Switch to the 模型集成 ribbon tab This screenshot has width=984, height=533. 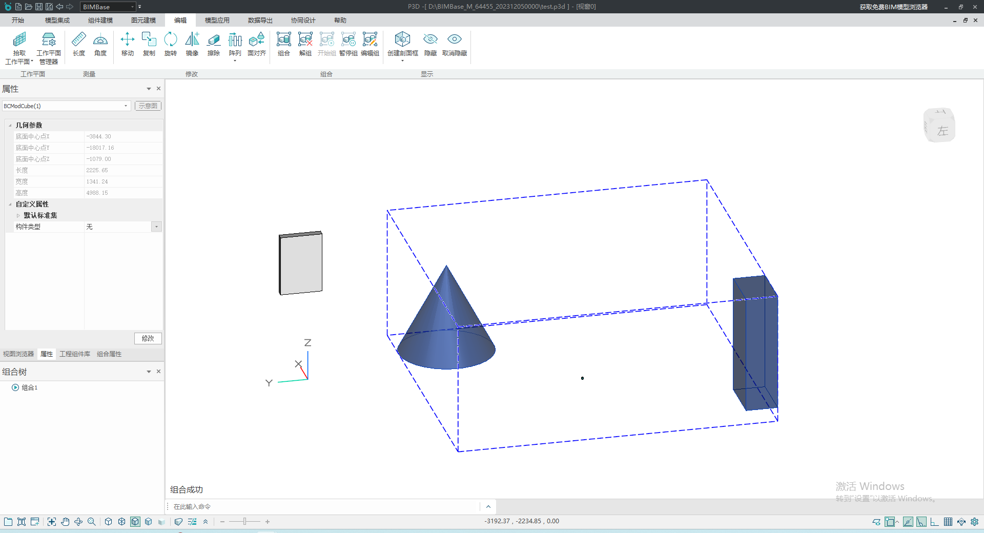[57, 20]
